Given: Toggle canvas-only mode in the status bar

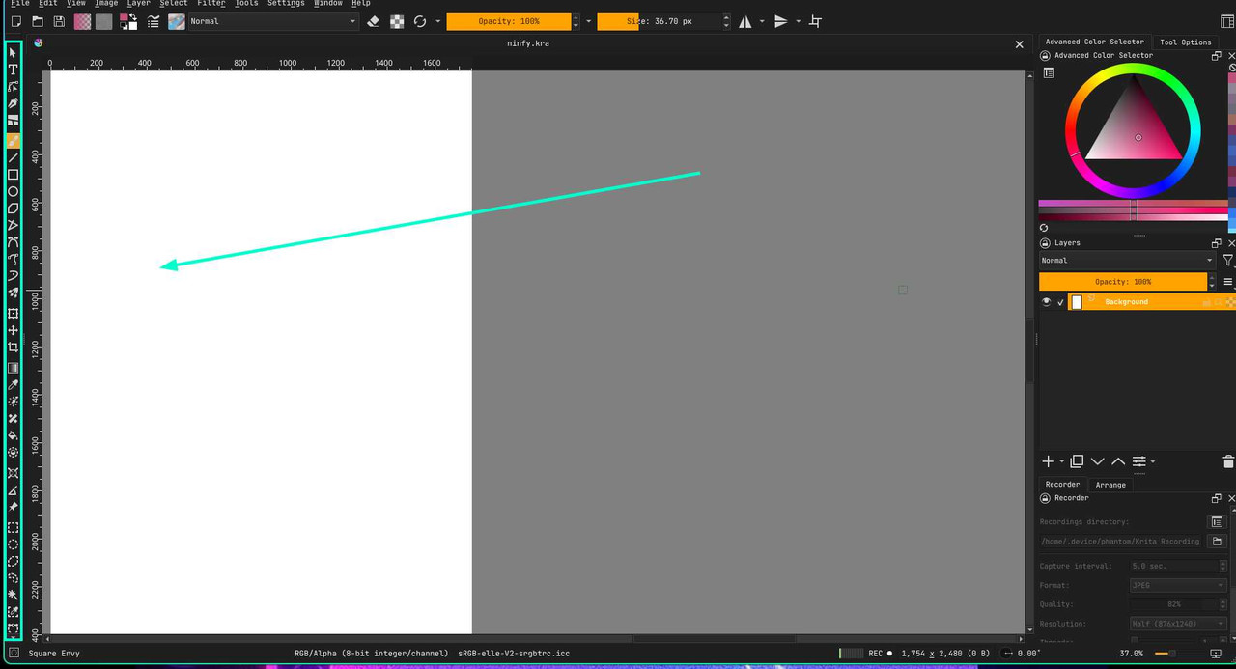Looking at the screenshot, I should [x=1216, y=654].
